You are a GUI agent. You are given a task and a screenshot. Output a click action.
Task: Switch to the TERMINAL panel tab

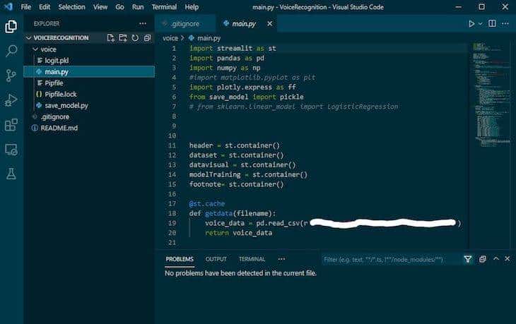coord(252,259)
